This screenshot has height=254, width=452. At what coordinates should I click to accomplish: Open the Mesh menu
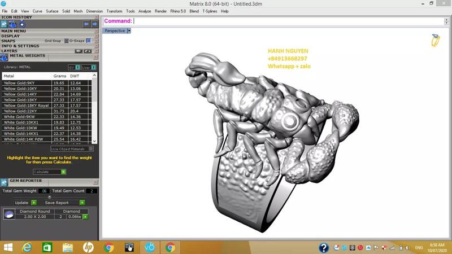78,11
